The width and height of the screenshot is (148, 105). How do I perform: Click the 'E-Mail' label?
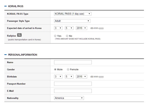(10, 91)
